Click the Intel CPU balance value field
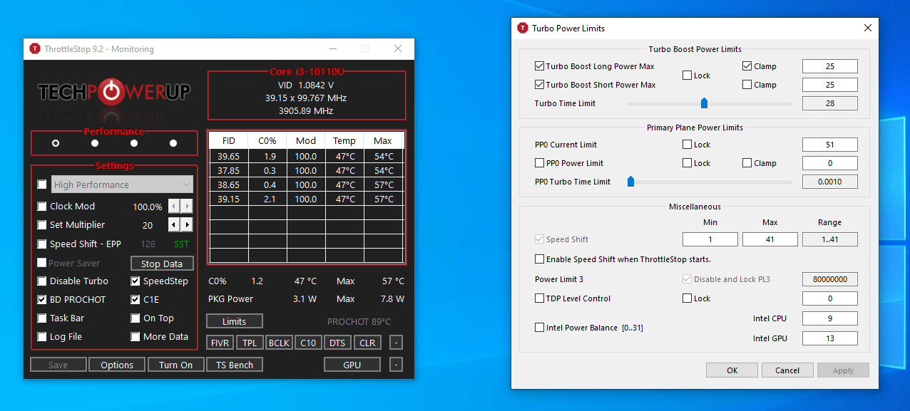 click(x=830, y=318)
